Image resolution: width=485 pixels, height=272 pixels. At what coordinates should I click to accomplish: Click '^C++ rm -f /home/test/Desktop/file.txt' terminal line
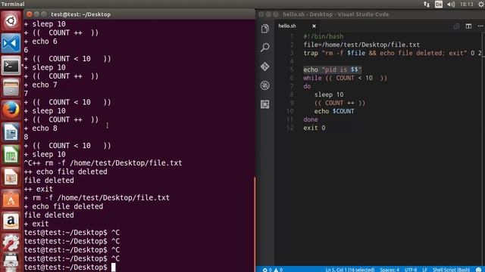(103, 163)
